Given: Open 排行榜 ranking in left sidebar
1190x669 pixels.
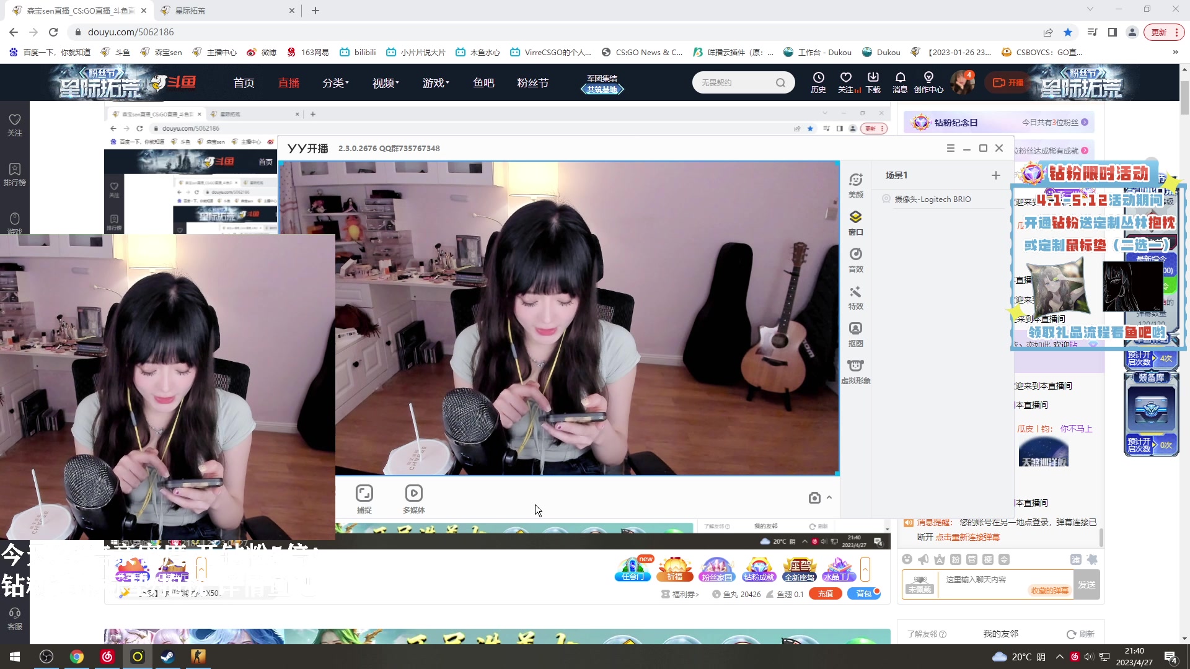Looking at the screenshot, I should click(x=15, y=174).
